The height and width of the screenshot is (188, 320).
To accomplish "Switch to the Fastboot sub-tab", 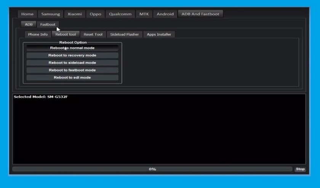I will [48, 24].
